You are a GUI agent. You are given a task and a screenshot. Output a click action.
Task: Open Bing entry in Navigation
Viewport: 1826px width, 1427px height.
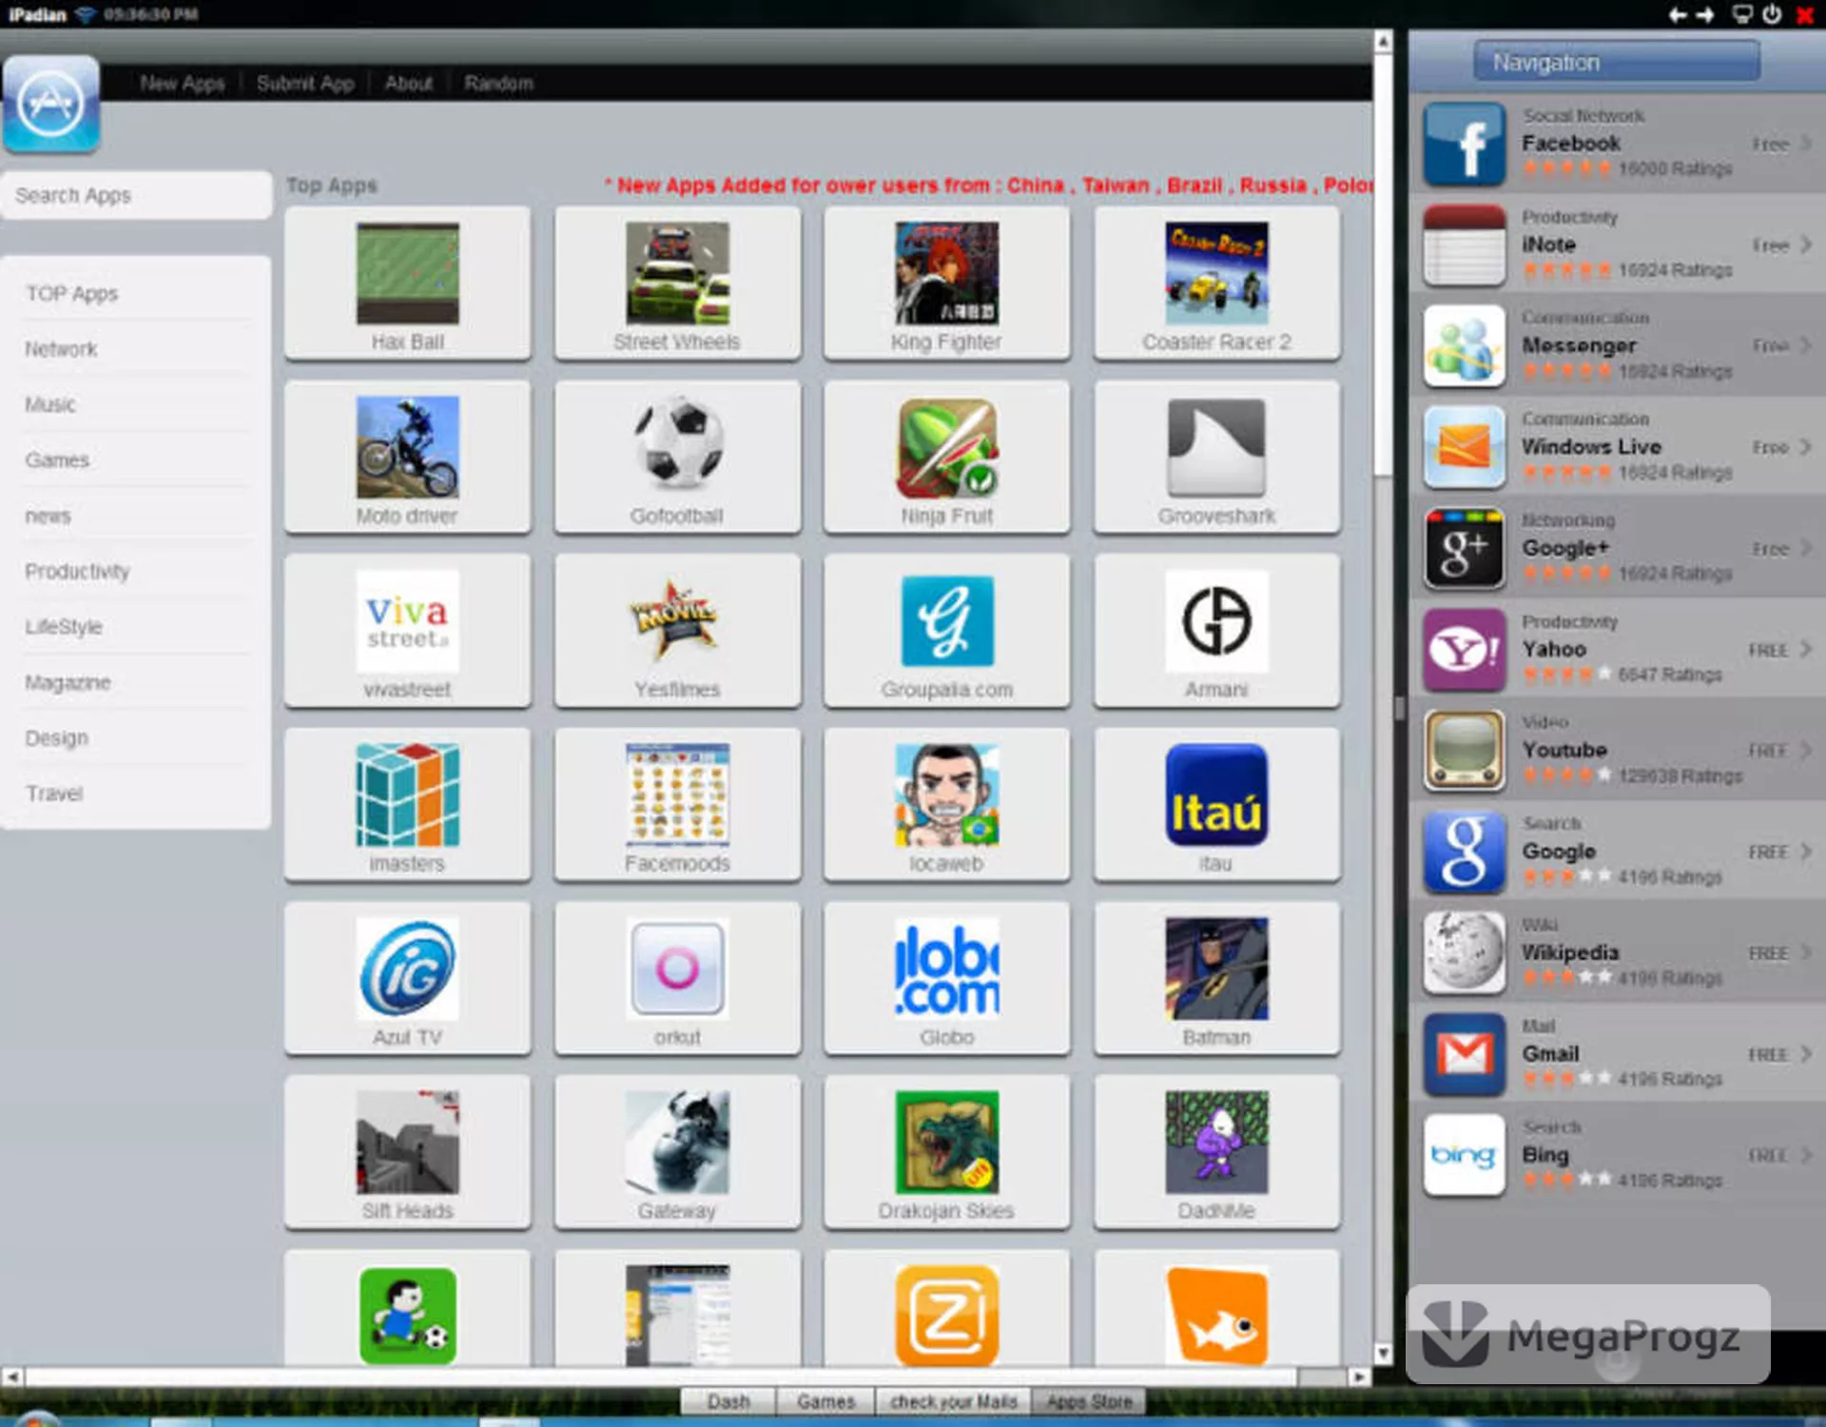point(1617,1155)
